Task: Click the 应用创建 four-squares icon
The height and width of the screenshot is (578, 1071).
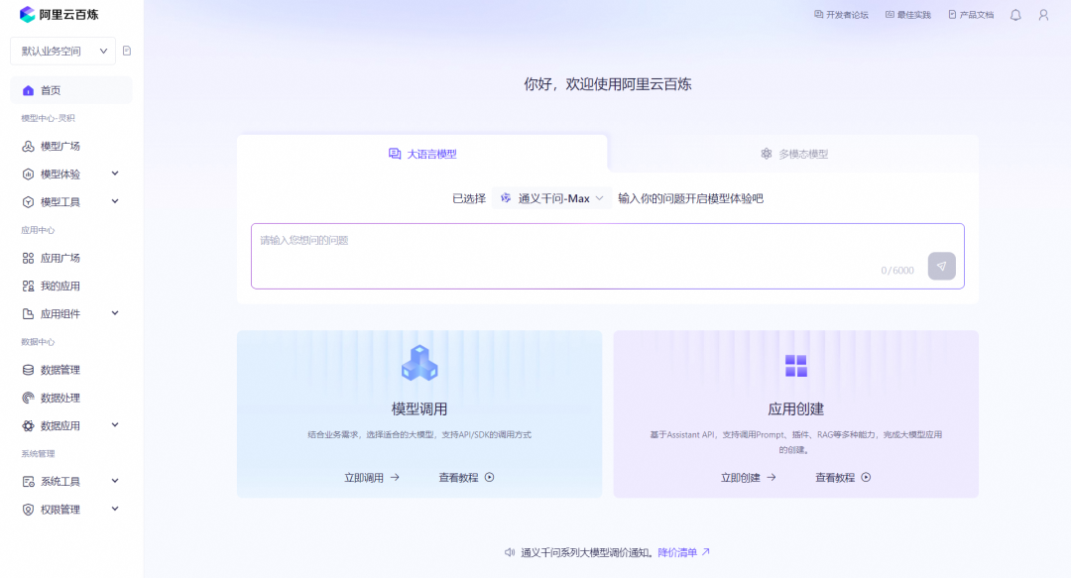Action: click(795, 366)
